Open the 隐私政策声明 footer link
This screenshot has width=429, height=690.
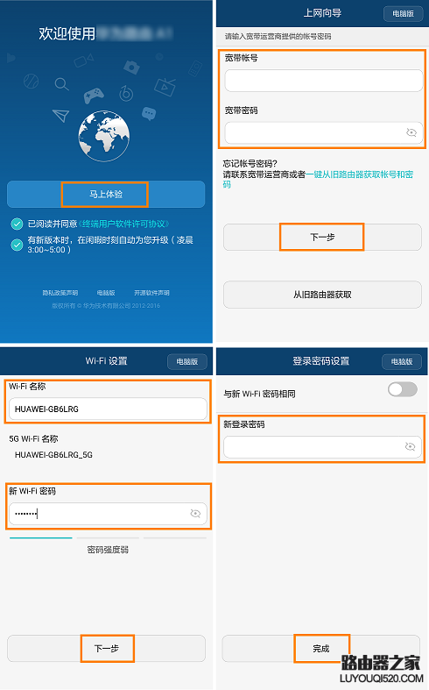(x=60, y=293)
